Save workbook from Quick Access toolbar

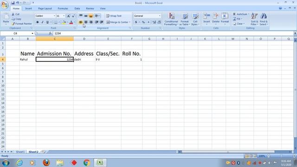(13, 3)
